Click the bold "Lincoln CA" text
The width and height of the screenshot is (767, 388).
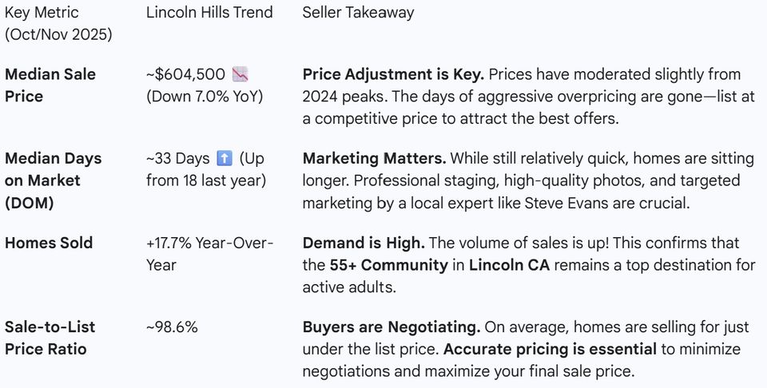(x=509, y=265)
